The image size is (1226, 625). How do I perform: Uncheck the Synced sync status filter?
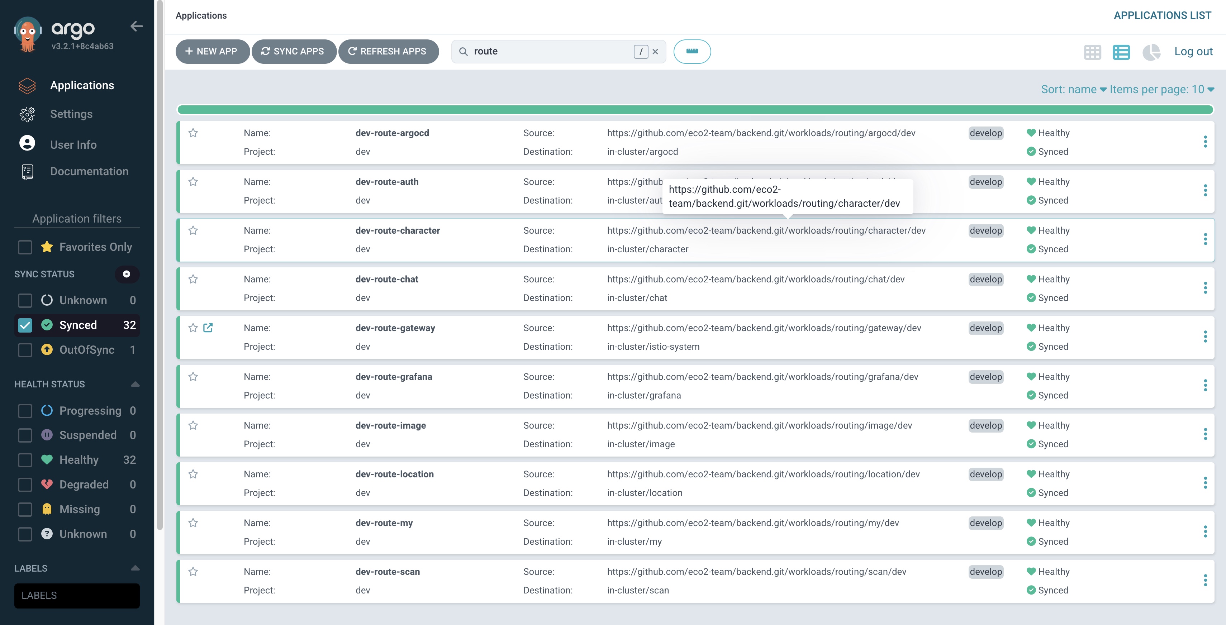pyautogui.click(x=25, y=325)
